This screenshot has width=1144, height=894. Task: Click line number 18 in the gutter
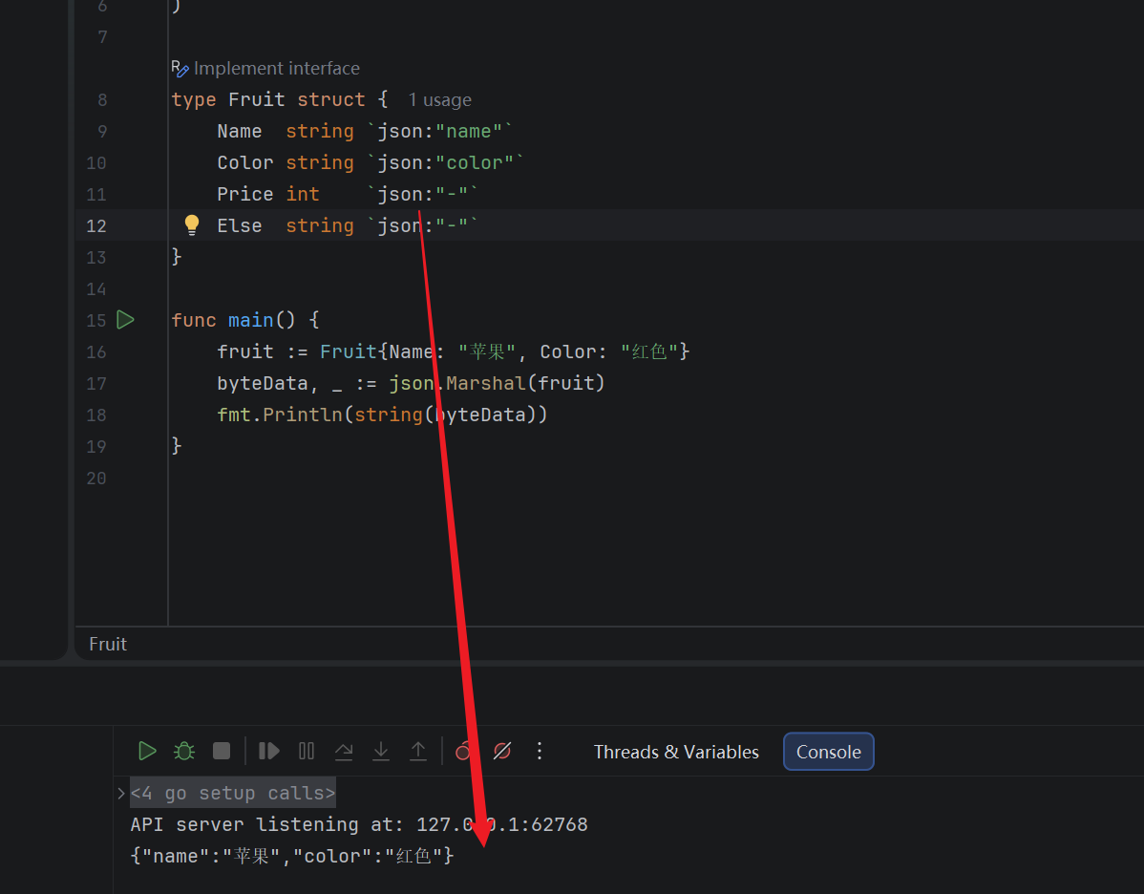pyautogui.click(x=95, y=415)
